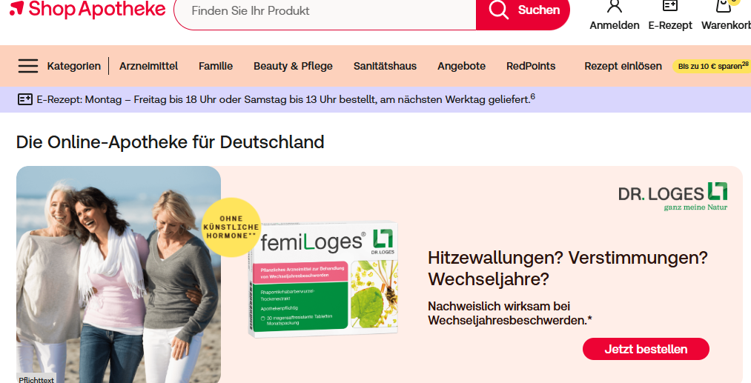Open the RedPoints navigation link
This screenshot has width=751, height=383.
(x=531, y=66)
